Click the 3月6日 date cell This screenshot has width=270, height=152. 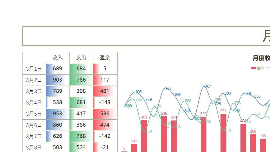(34, 125)
